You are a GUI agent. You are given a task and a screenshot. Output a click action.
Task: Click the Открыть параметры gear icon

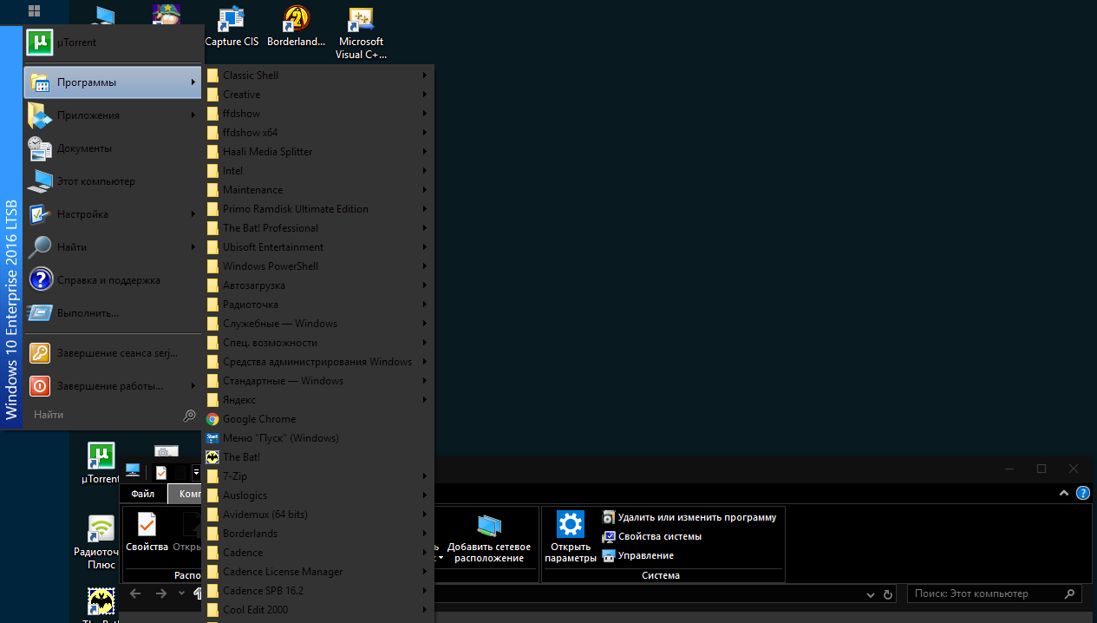tap(571, 525)
